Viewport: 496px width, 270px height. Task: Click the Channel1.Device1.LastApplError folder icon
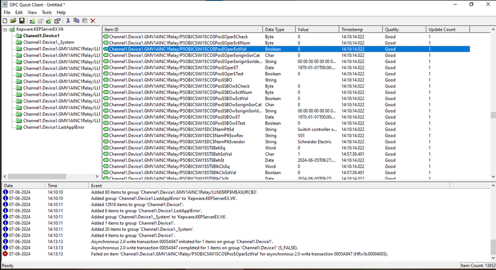(19, 128)
